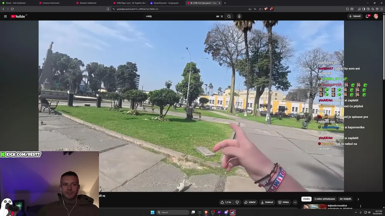Open the account avatar menu

point(376,16)
